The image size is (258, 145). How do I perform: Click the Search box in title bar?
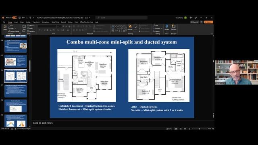pos(121,18)
